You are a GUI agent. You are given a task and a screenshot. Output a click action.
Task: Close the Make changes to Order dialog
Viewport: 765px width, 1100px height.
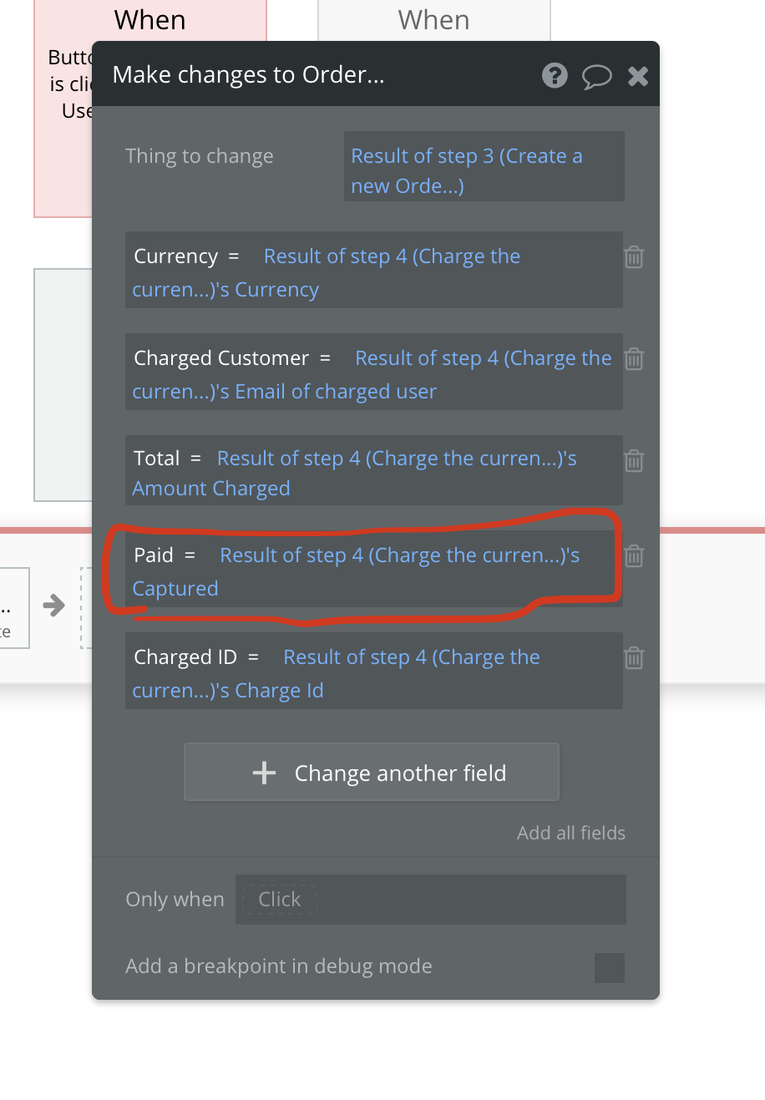(638, 77)
